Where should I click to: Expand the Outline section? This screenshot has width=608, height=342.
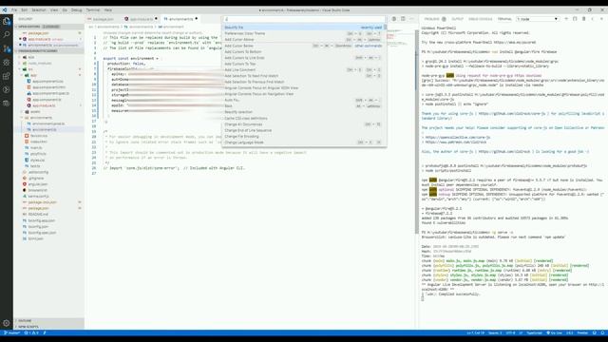[x=49, y=321]
